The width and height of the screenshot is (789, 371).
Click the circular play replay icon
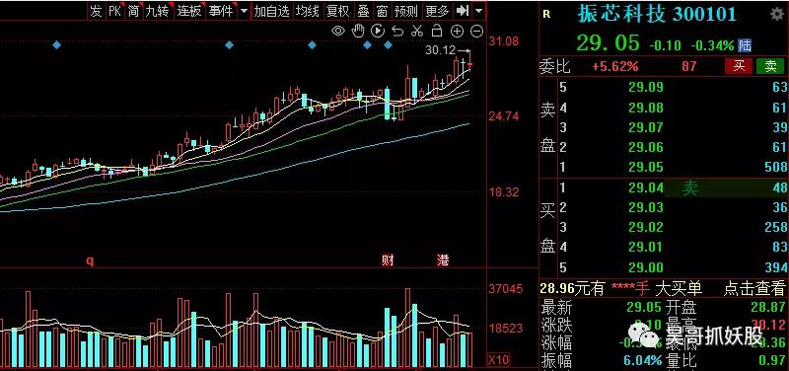[x=378, y=32]
